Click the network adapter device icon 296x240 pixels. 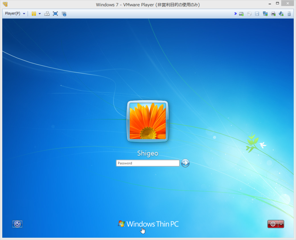(x=265, y=14)
